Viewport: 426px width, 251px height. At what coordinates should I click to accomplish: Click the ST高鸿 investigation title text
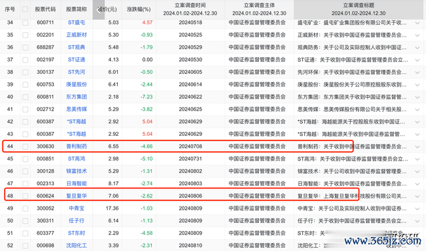coord(353,159)
